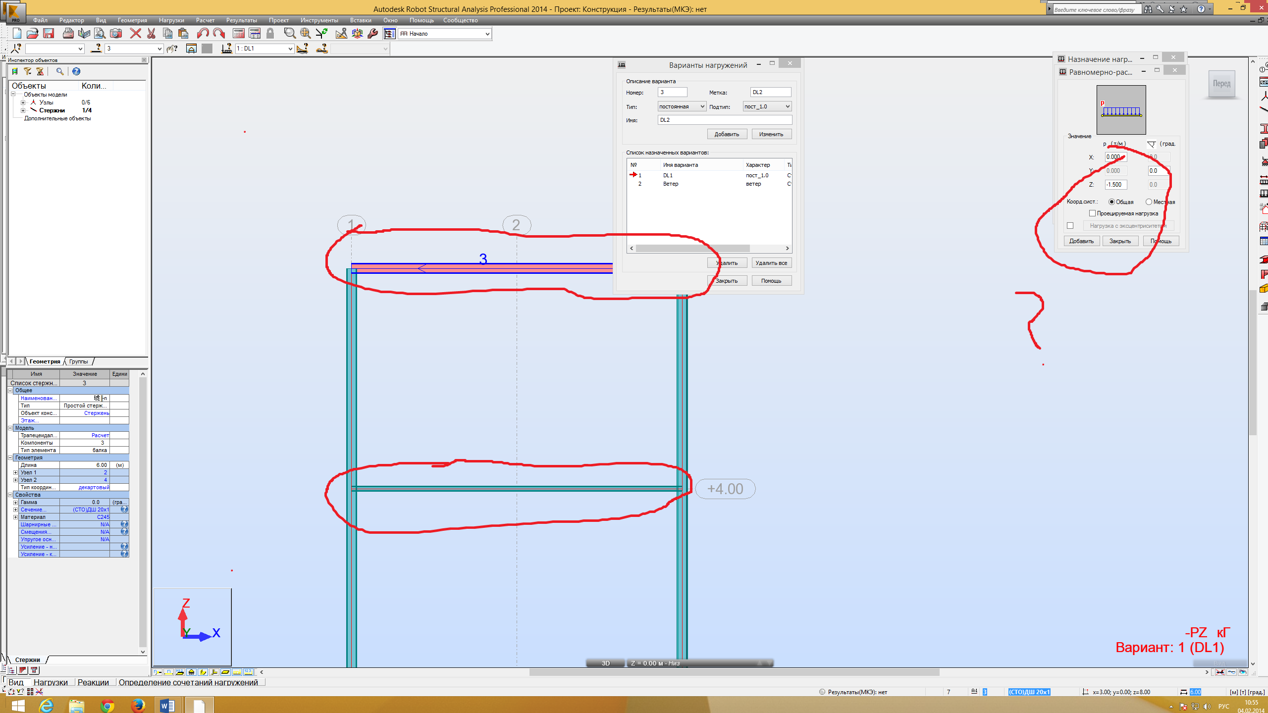This screenshot has height=713, width=1268.
Task: Click the zoom window magnifier icon
Action: [290, 33]
